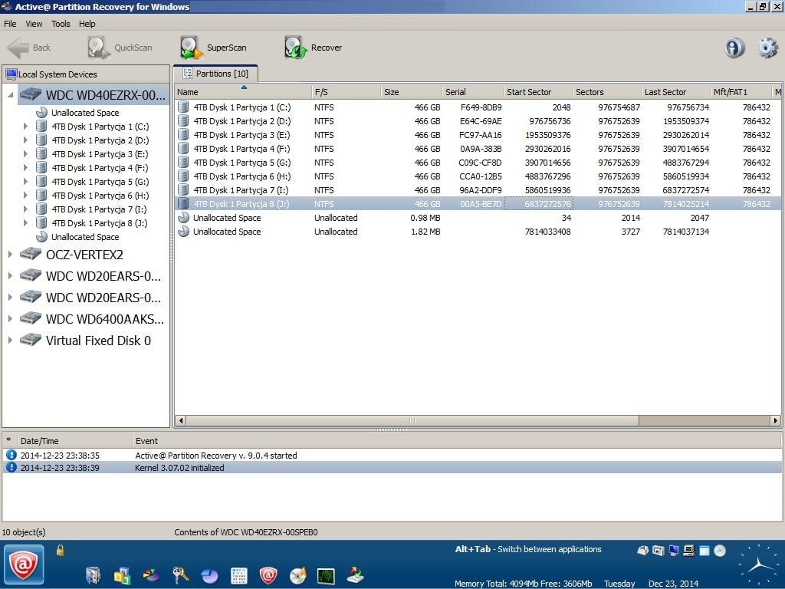The height and width of the screenshot is (589, 785).
Task: Open the green monitor graph taskbar icon
Action: 326,576
